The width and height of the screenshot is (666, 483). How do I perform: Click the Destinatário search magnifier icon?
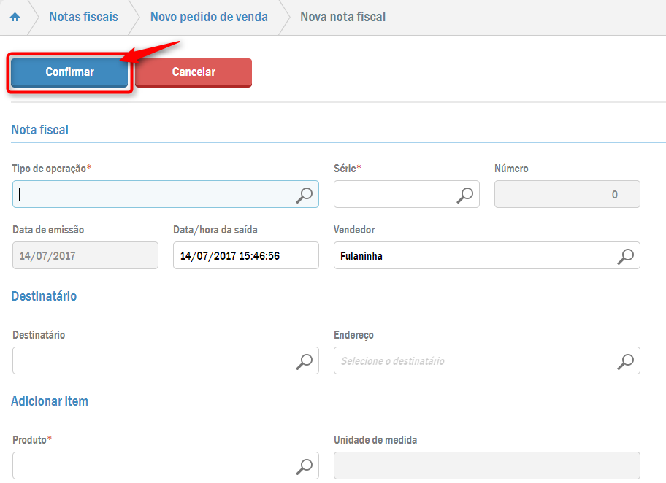click(304, 361)
